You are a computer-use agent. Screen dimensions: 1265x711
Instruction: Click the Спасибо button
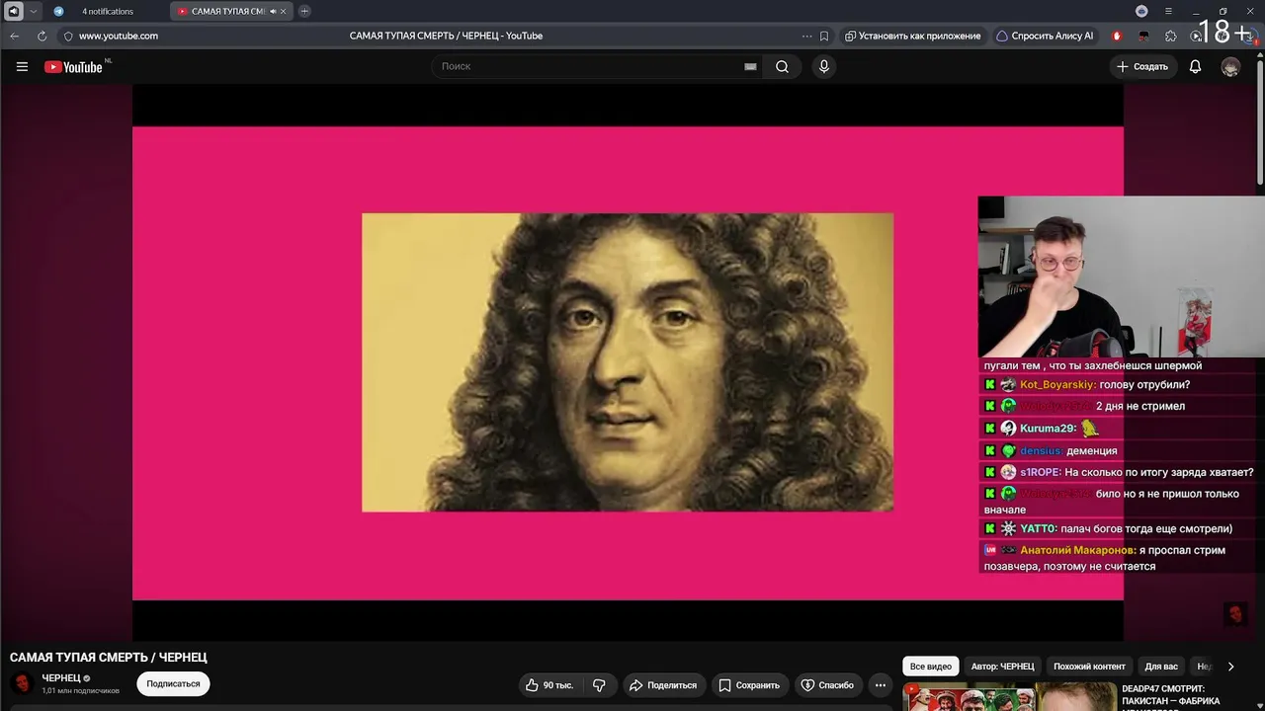click(x=827, y=685)
